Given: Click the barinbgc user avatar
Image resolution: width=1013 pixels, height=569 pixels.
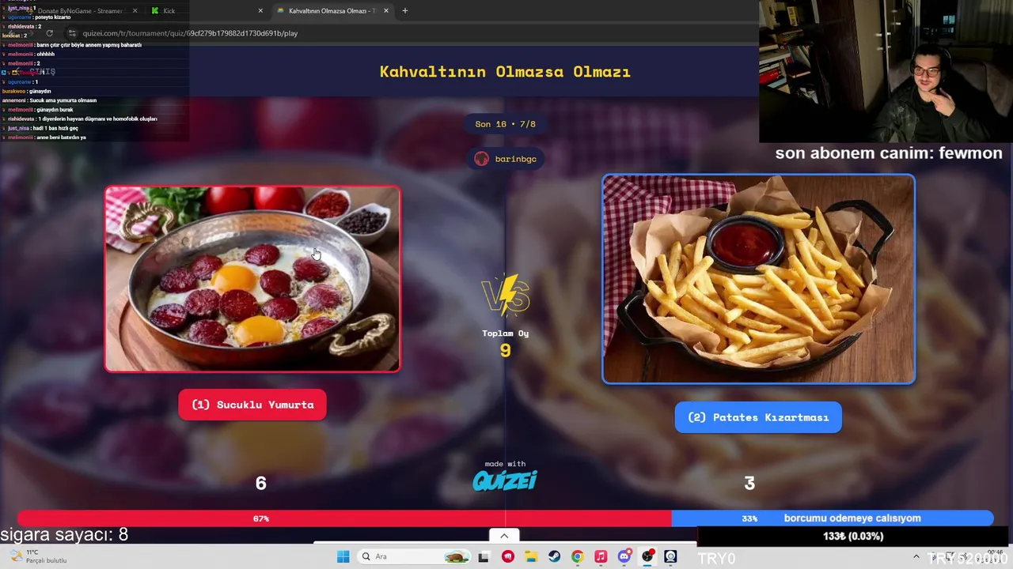Looking at the screenshot, I should [x=481, y=159].
